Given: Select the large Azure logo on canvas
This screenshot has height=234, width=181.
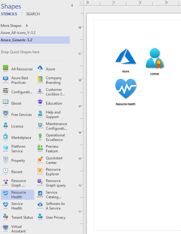Looking at the screenshot, I should [126, 56].
